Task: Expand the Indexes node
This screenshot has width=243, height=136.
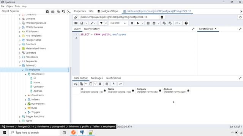Action: [25, 100]
